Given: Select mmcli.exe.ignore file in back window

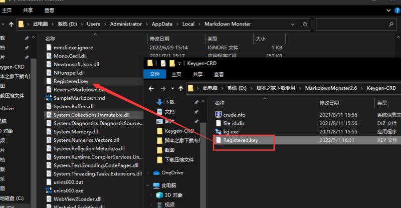Looking at the screenshot, I should click(73, 48).
